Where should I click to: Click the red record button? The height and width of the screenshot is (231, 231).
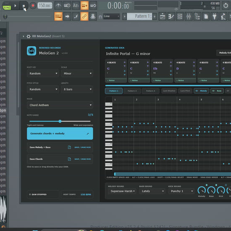[33, 5]
